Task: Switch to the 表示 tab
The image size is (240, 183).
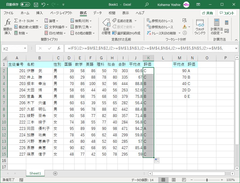Action: pos(125,13)
